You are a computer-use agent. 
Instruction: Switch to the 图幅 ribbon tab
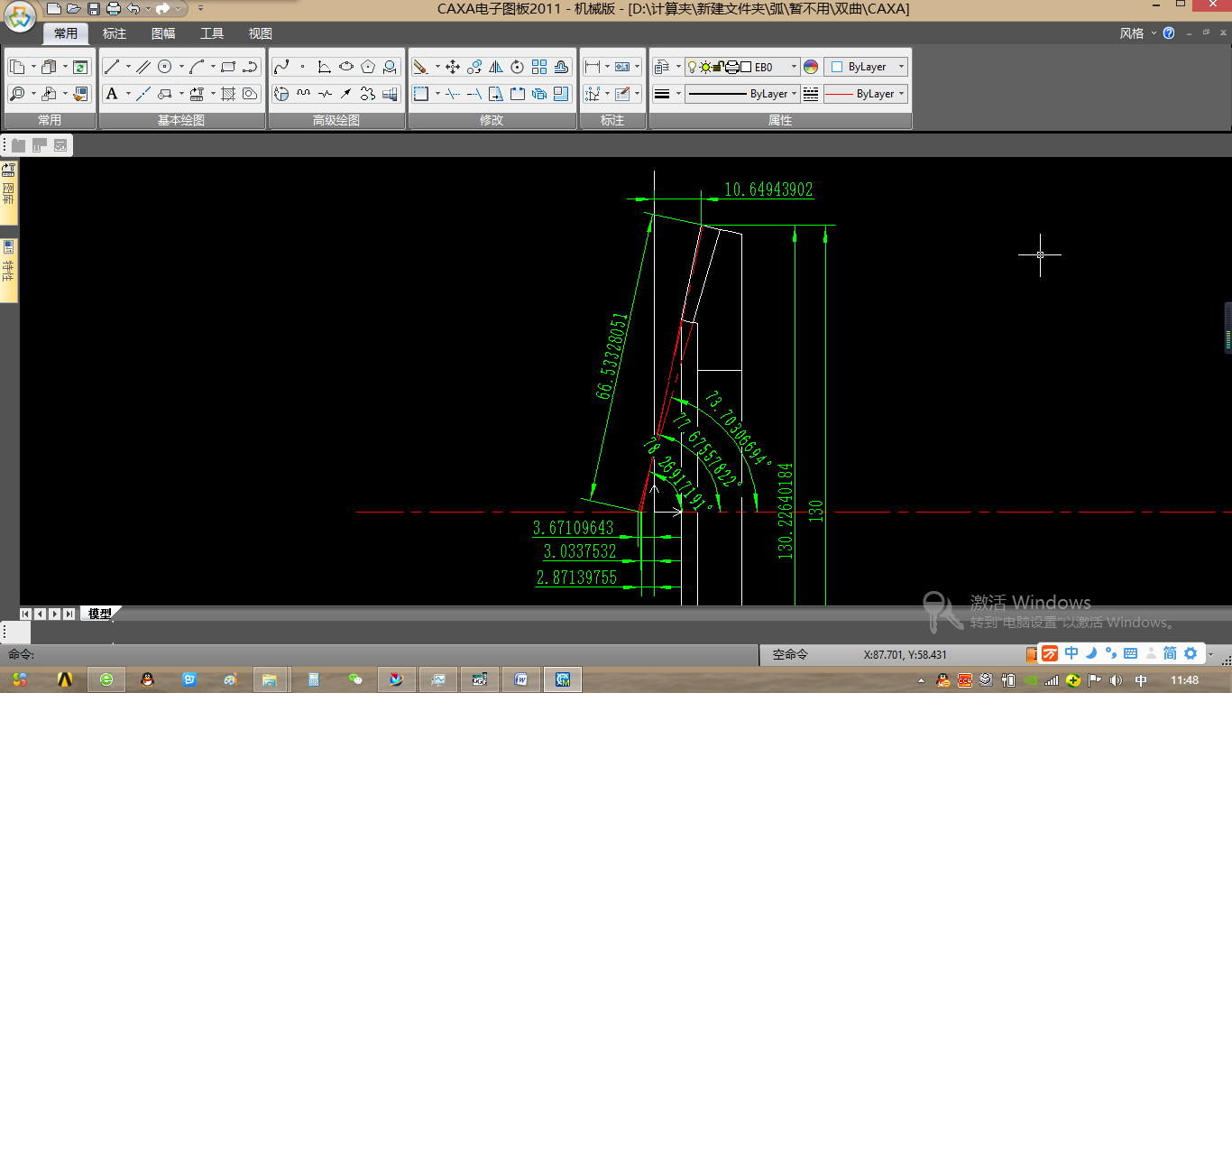[163, 33]
